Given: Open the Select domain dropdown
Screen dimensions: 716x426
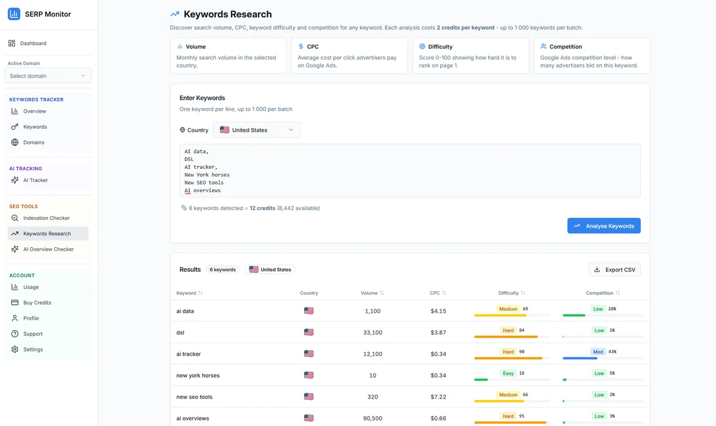Looking at the screenshot, I should [48, 76].
